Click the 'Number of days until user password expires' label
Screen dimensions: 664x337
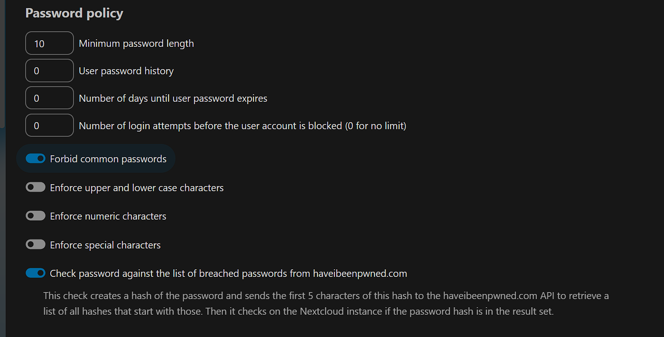tap(173, 98)
